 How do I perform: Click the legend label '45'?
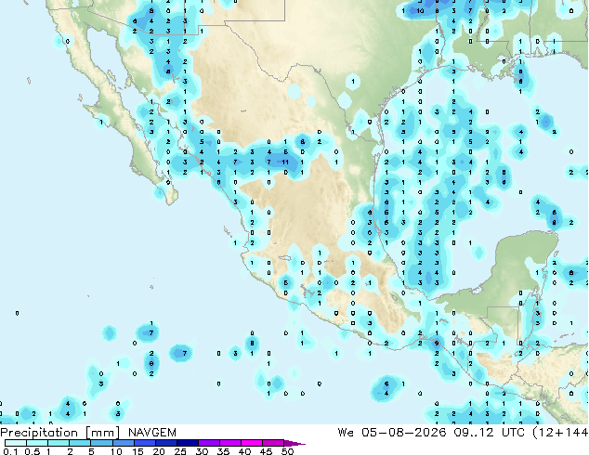click(266, 451)
